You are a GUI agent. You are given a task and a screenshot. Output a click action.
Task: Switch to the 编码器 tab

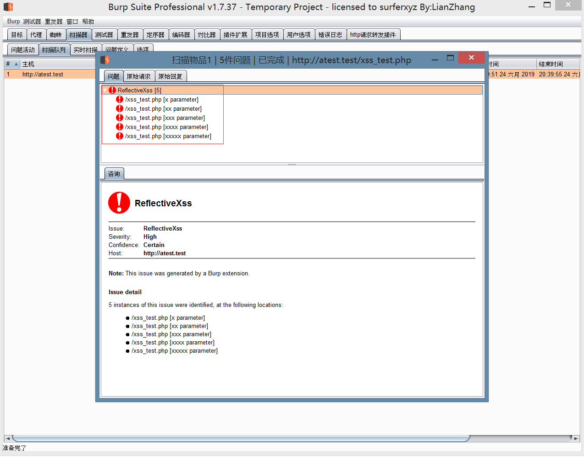tap(181, 35)
